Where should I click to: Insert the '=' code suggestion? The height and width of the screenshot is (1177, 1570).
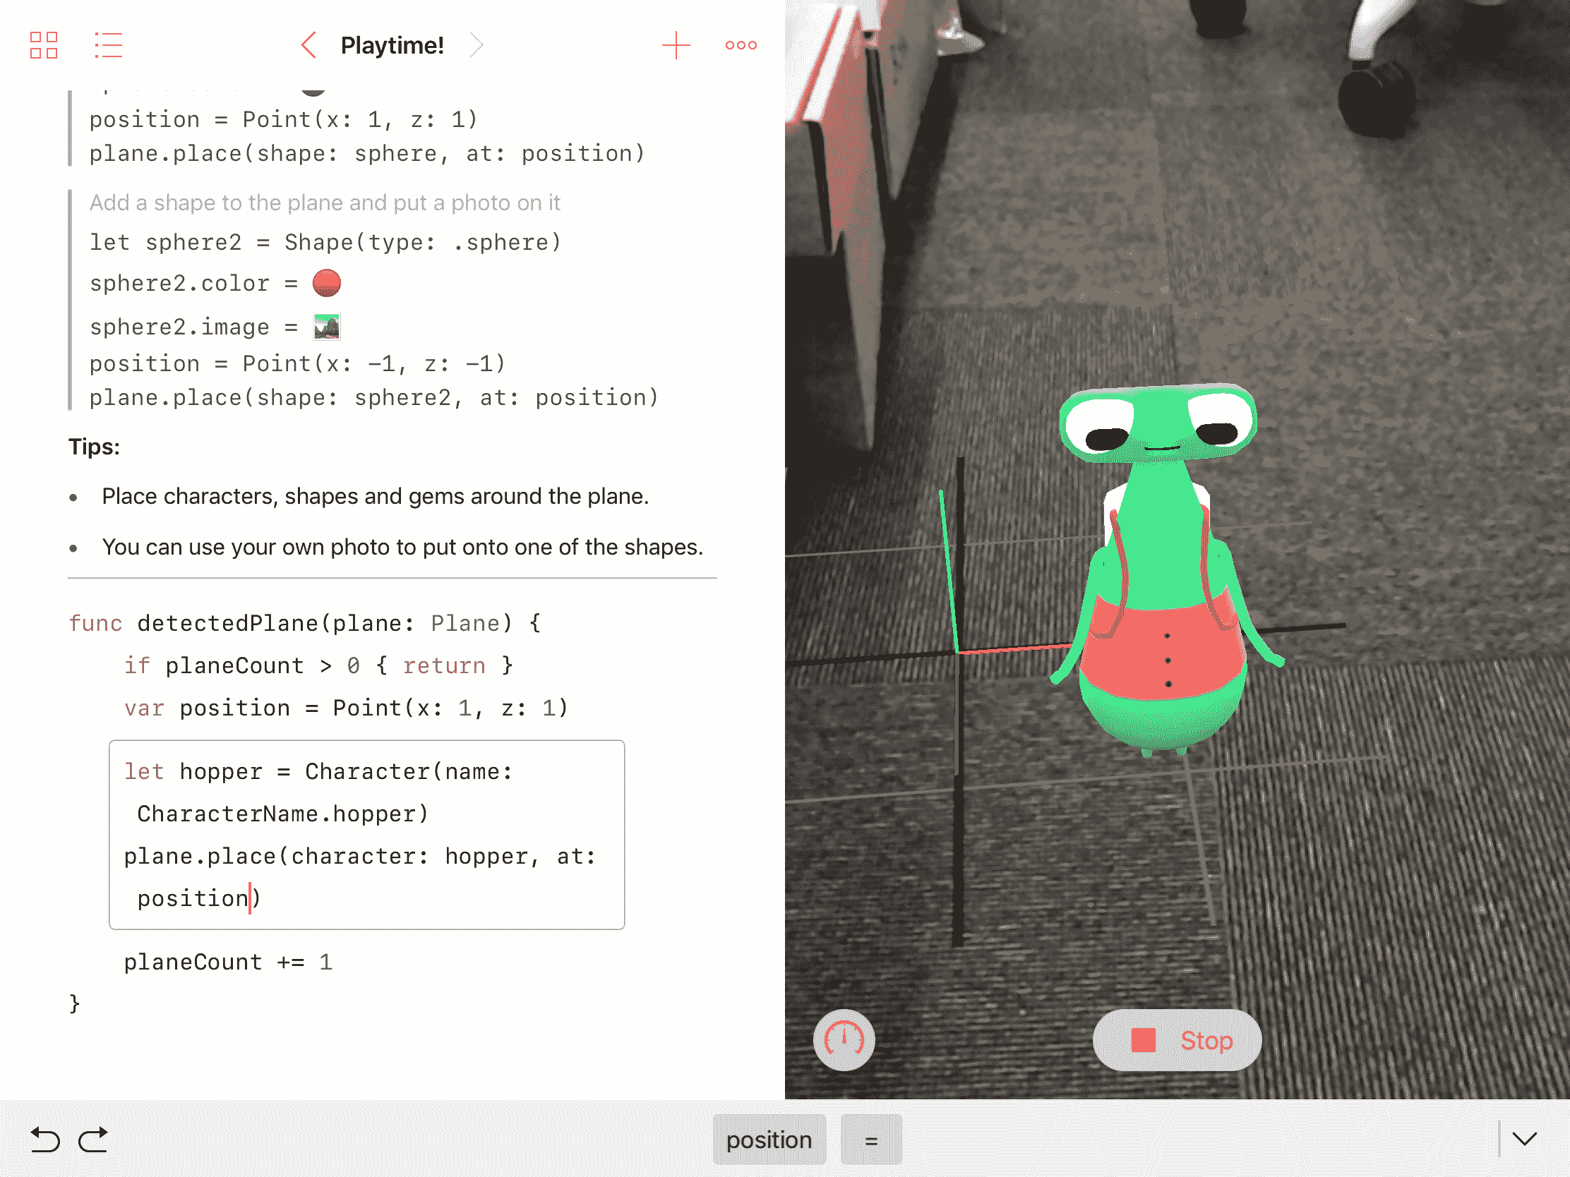click(871, 1140)
